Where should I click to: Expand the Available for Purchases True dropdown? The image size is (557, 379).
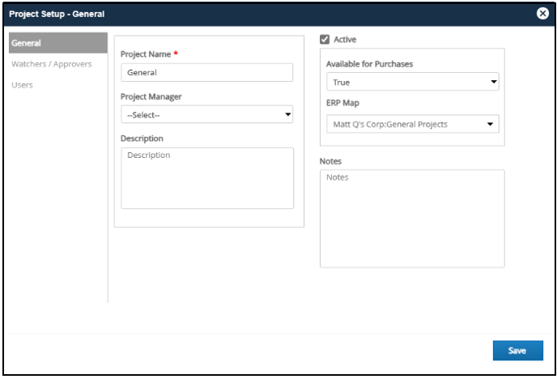point(412,82)
